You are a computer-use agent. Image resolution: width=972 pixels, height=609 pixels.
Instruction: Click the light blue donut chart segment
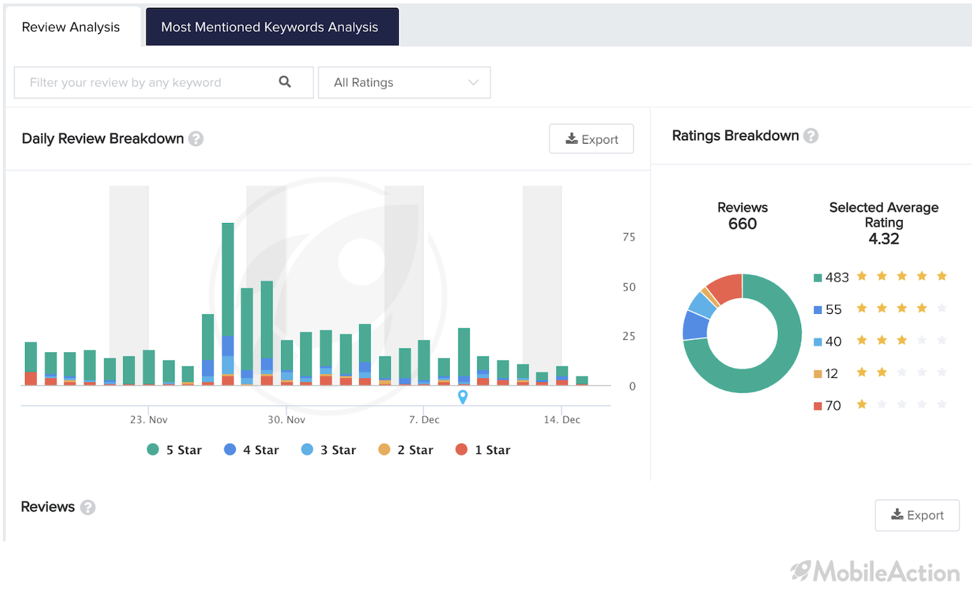coord(702,304)
